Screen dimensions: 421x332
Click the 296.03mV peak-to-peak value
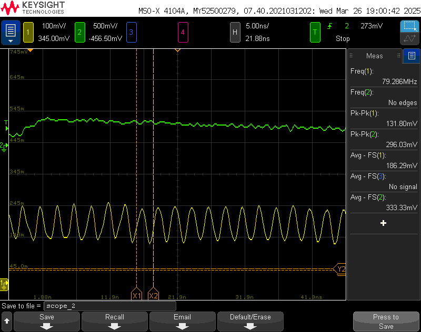tap(402, 144)
